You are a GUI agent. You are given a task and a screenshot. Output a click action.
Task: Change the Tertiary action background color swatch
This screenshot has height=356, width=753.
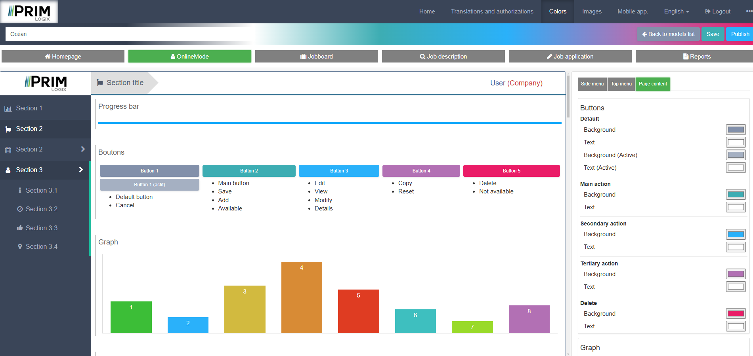pos(736,274)
